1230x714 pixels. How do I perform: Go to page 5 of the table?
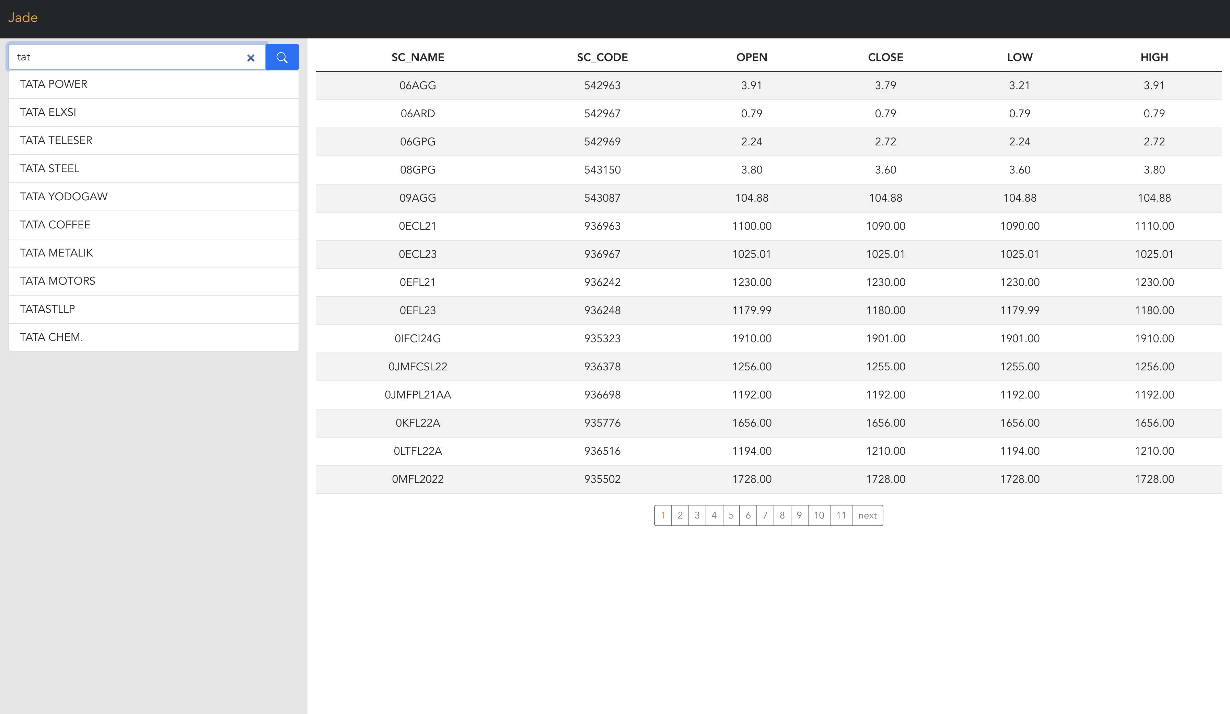pyautogui.click(x=731, y=515)
